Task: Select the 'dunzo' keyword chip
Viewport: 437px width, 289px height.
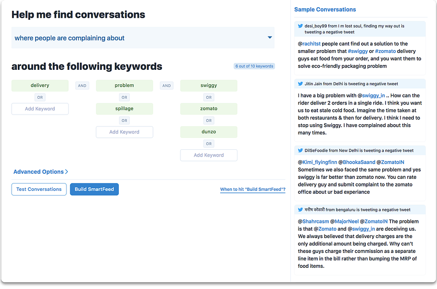Action: click(x=209, y=132)
